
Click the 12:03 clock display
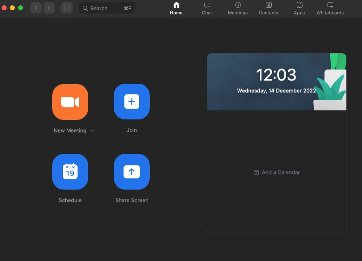click(x=276, y=75)
